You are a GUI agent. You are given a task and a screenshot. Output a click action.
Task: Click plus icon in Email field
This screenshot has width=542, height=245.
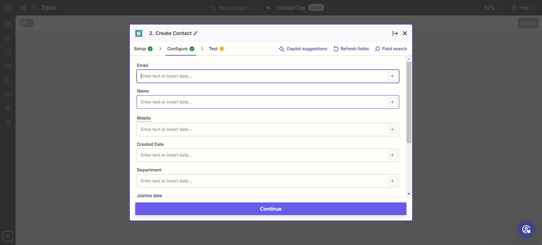coord(392,76)
